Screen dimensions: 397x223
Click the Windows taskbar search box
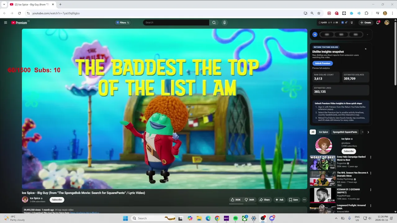(x=154, y=218)
